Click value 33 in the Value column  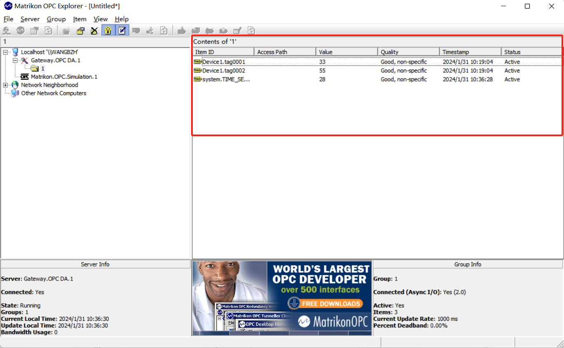point(322,62)
